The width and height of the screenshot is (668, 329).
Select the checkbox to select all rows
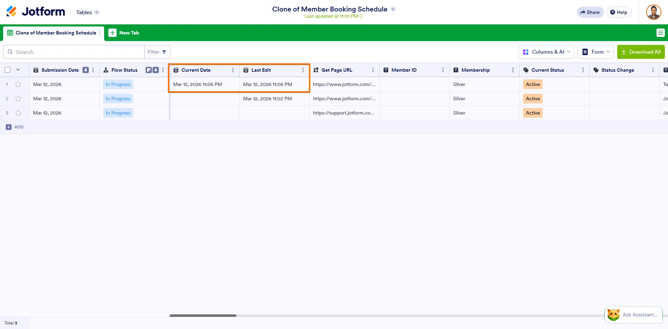(8, 70)
